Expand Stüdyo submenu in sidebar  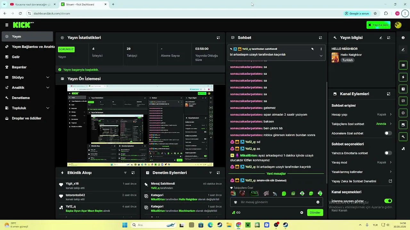[x=48, y=77]
